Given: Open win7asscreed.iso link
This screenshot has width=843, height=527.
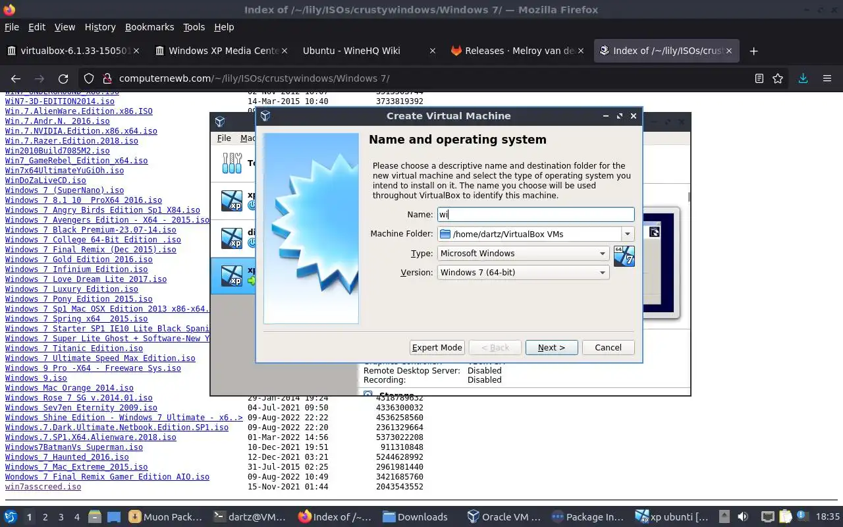Looking at the screenshot, I should (x=43, y=487).
